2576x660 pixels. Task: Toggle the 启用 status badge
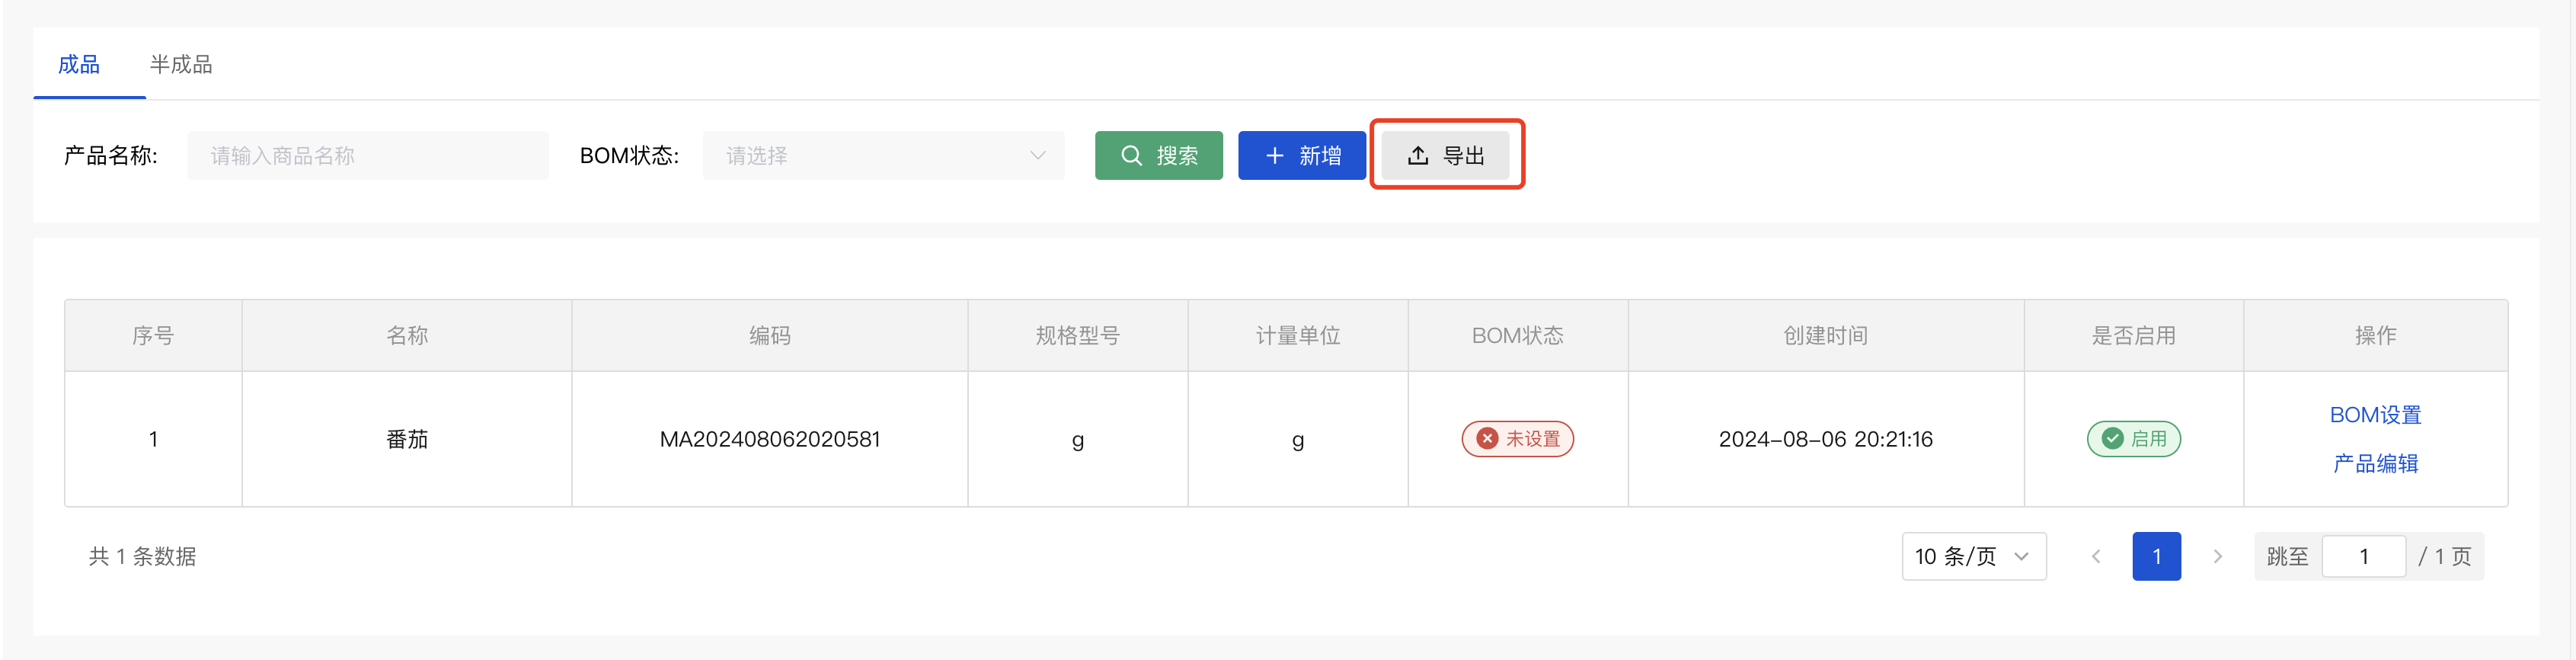2133,439
